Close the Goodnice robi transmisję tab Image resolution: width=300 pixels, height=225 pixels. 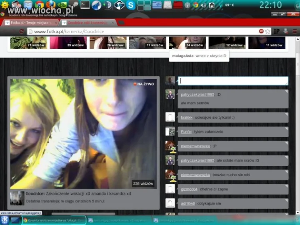[113, 23]
